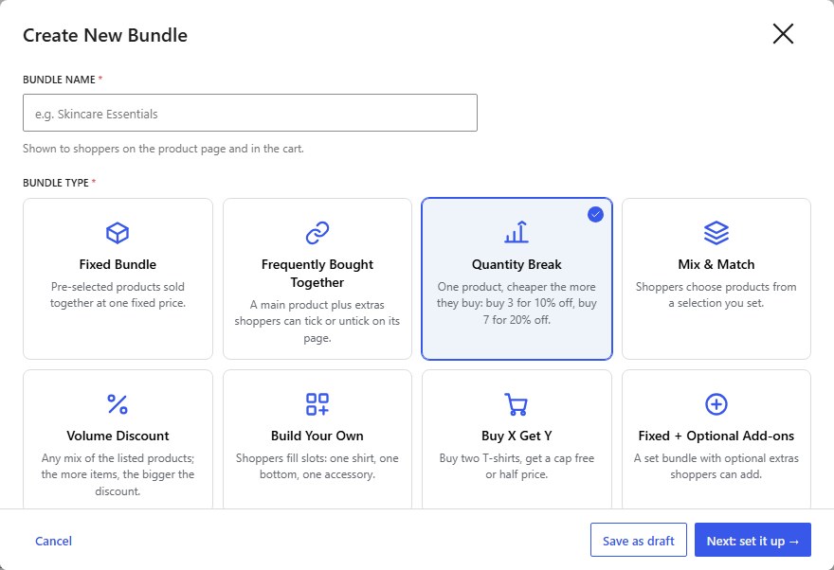Image resolution: width=834 pixels, height=570 pixels.
Task: Click the Fixed Bundle box icon
Action: click(118, 233)
